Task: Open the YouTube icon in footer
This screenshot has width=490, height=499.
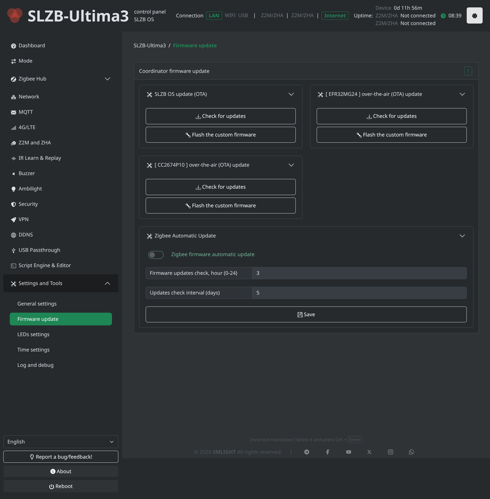Action: point(348,452)
